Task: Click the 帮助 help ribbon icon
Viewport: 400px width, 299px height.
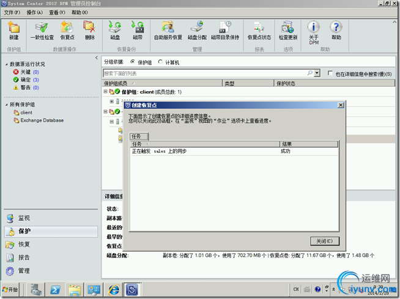Action: click(x=336, y=31)
